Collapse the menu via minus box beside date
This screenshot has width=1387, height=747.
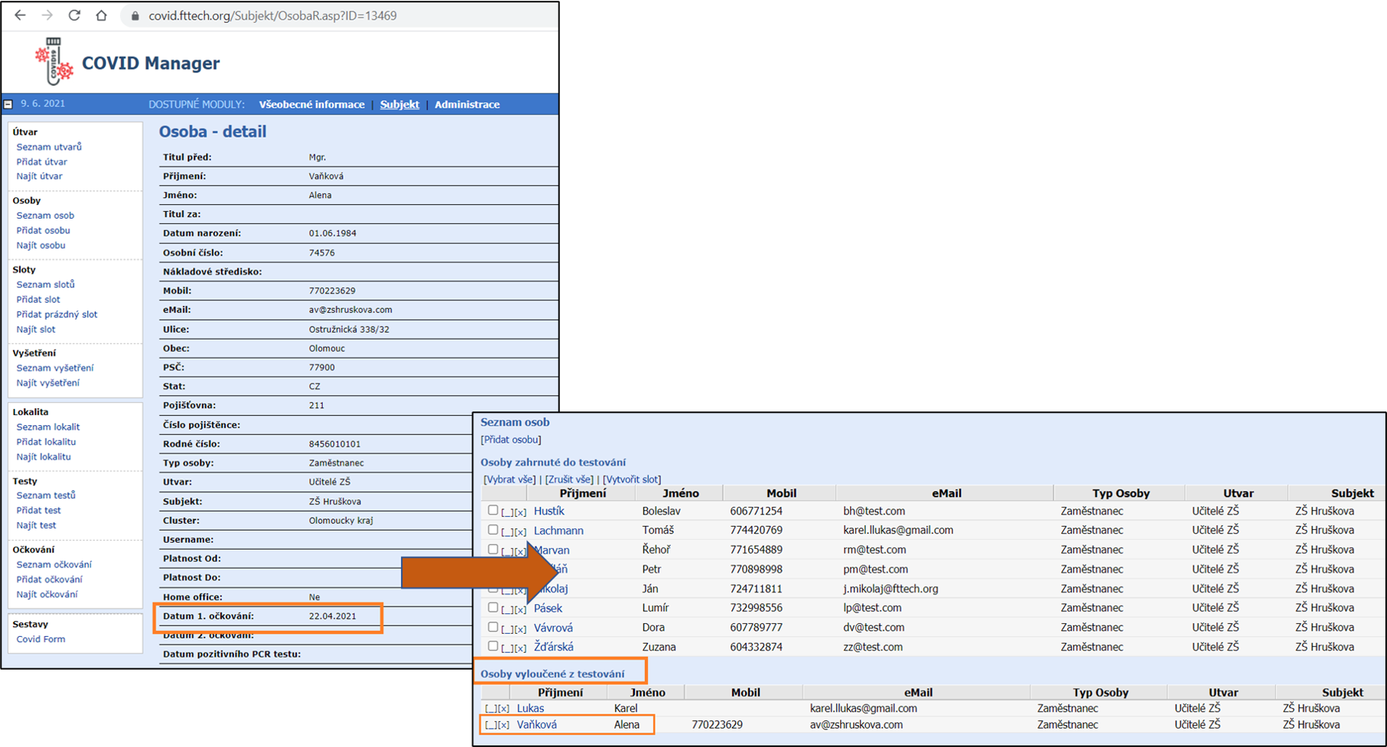tap(8, 104)
